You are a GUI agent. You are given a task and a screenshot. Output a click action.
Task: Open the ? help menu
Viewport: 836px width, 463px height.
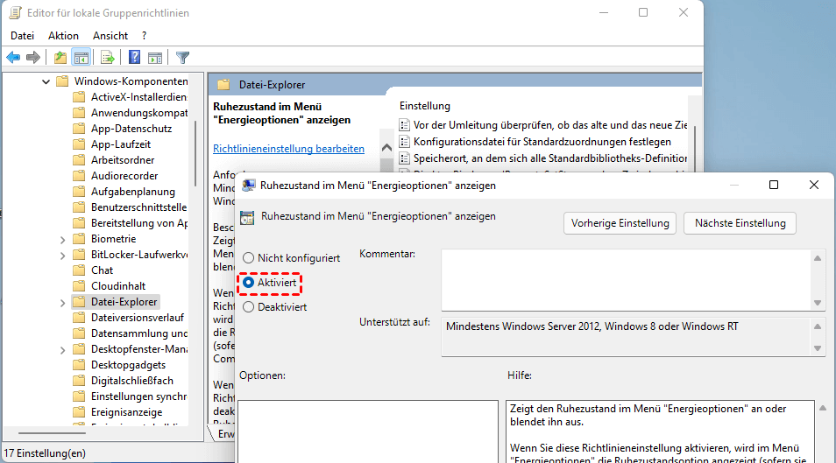[x=144, y=36]
